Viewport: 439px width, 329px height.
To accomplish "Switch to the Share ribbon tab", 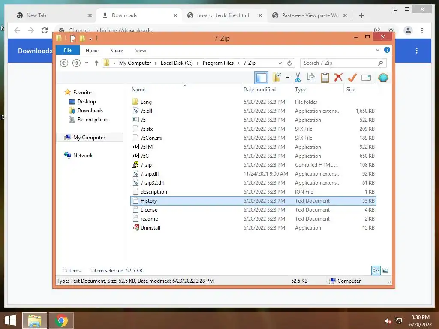I will click(117, 51).
